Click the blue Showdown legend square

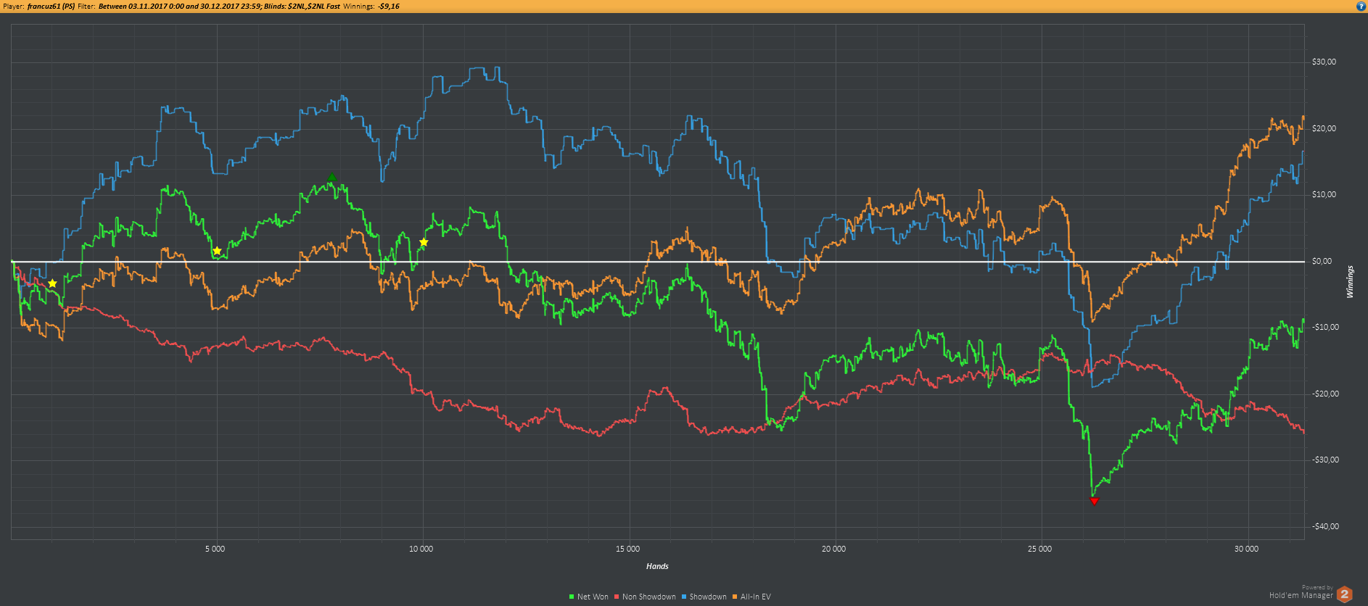[684, 597]
